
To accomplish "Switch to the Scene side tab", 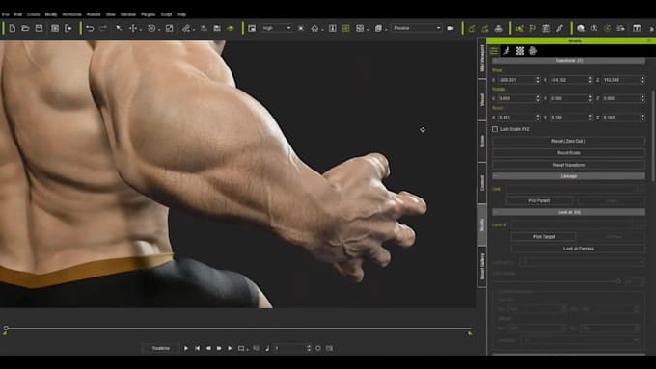I will [482, 141].
